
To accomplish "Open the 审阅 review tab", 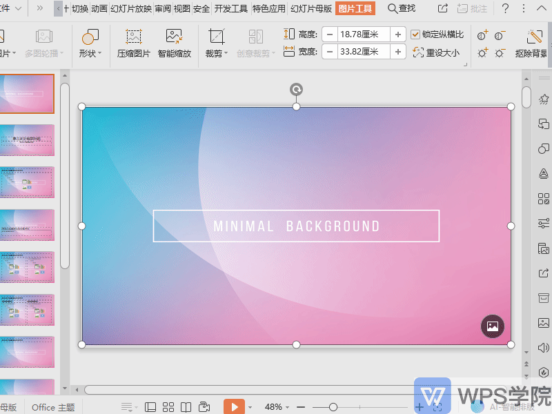I will [163, 8].
